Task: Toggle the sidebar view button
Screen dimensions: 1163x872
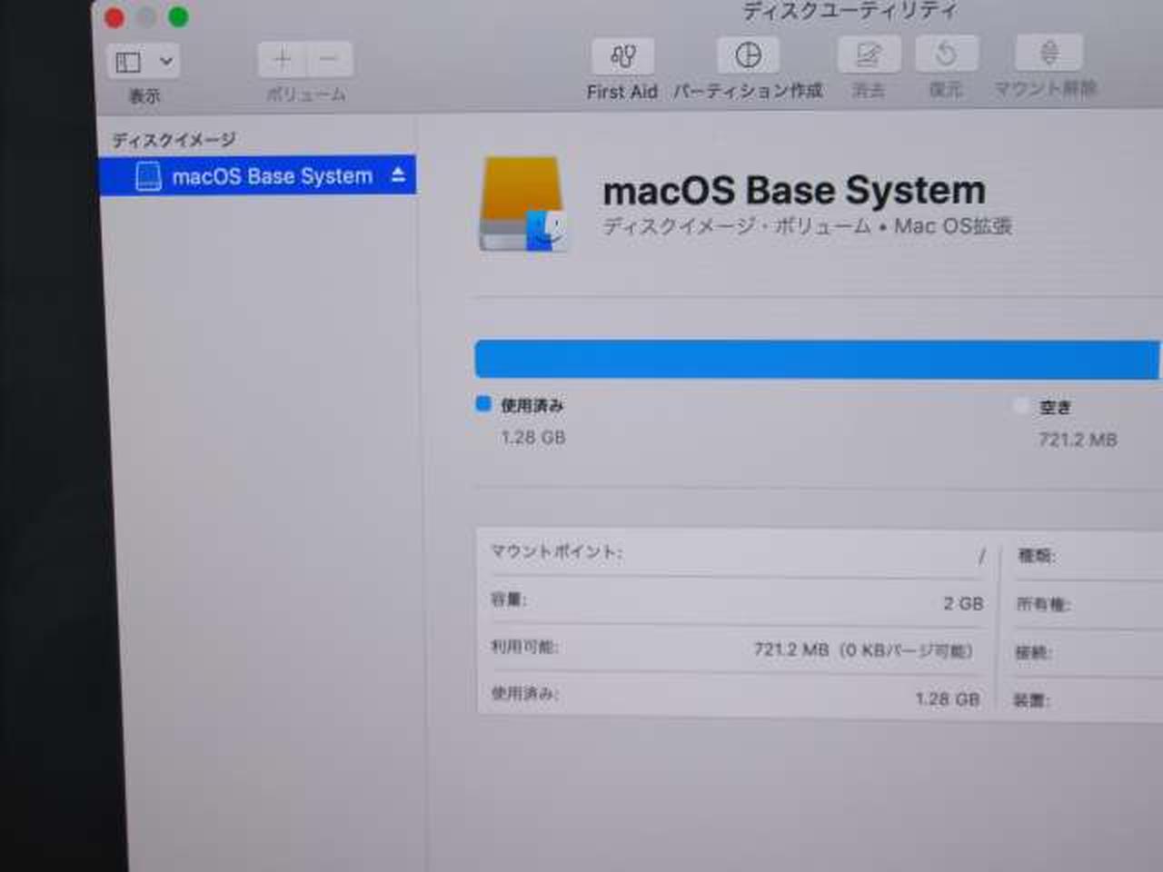Action: 129,62
